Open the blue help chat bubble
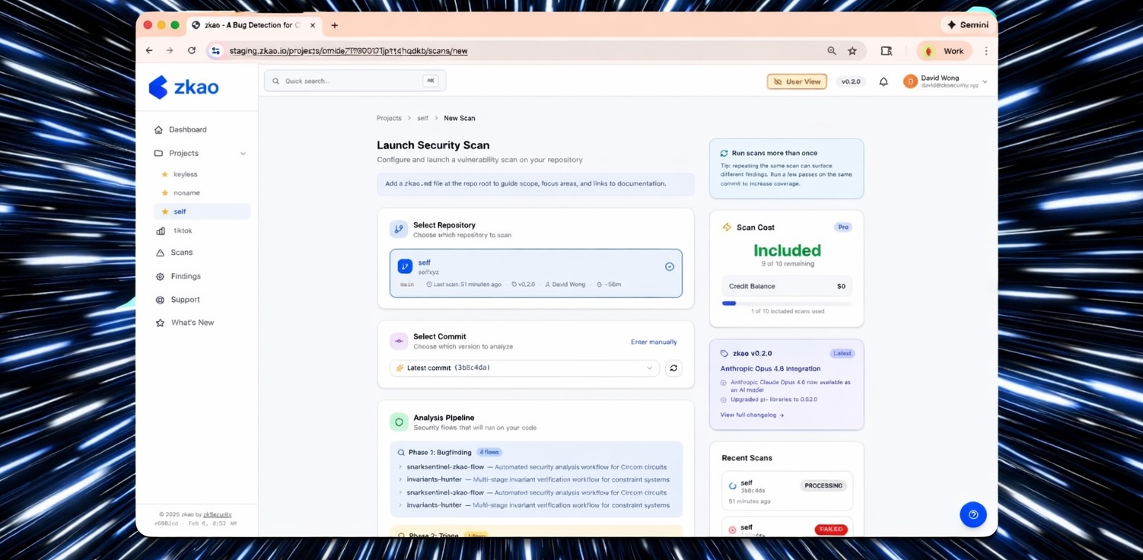The height and width of the screenshot is (560, 1143). pos(973,514)
